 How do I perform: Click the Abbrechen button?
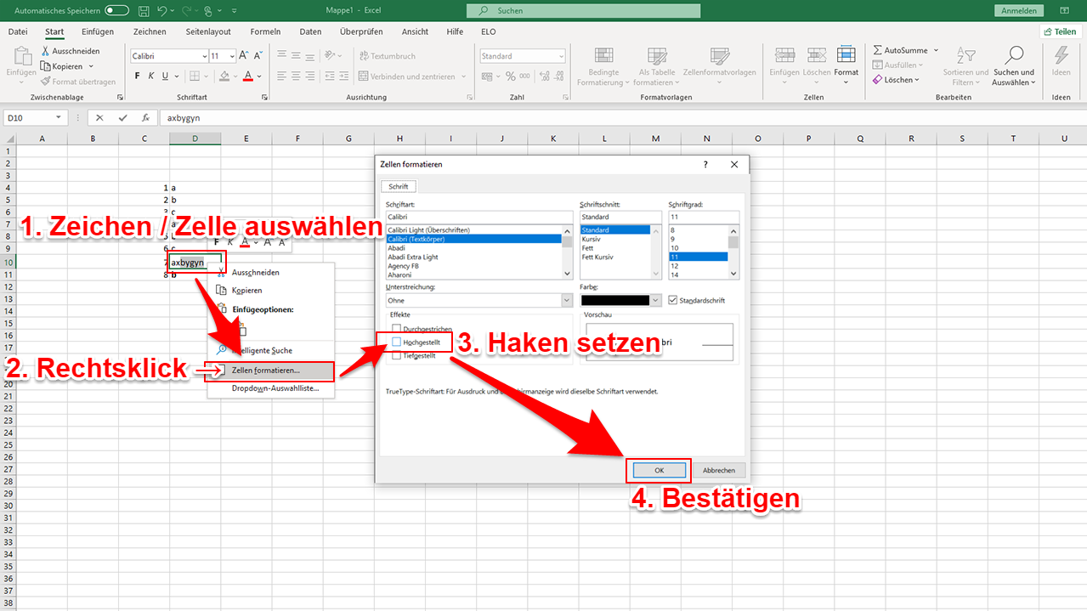718,470
